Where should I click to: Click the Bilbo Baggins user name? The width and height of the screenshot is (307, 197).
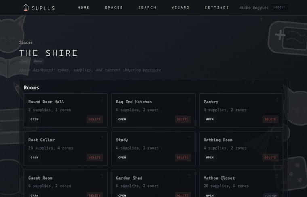click(254, 8)
